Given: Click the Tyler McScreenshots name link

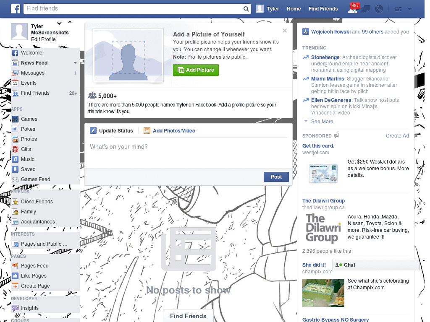Looking at the screenshot, I should pos(50,29).
